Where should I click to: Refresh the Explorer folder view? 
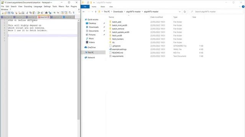pyautogui.click(x=185, y=12)
